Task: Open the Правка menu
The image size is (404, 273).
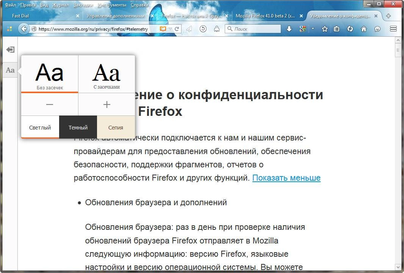Action: (x=28, y=5)
